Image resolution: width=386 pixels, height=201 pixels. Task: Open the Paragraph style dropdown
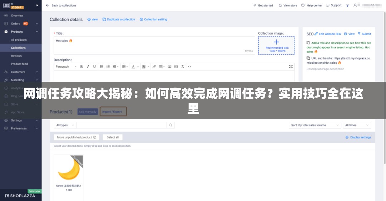66,67
